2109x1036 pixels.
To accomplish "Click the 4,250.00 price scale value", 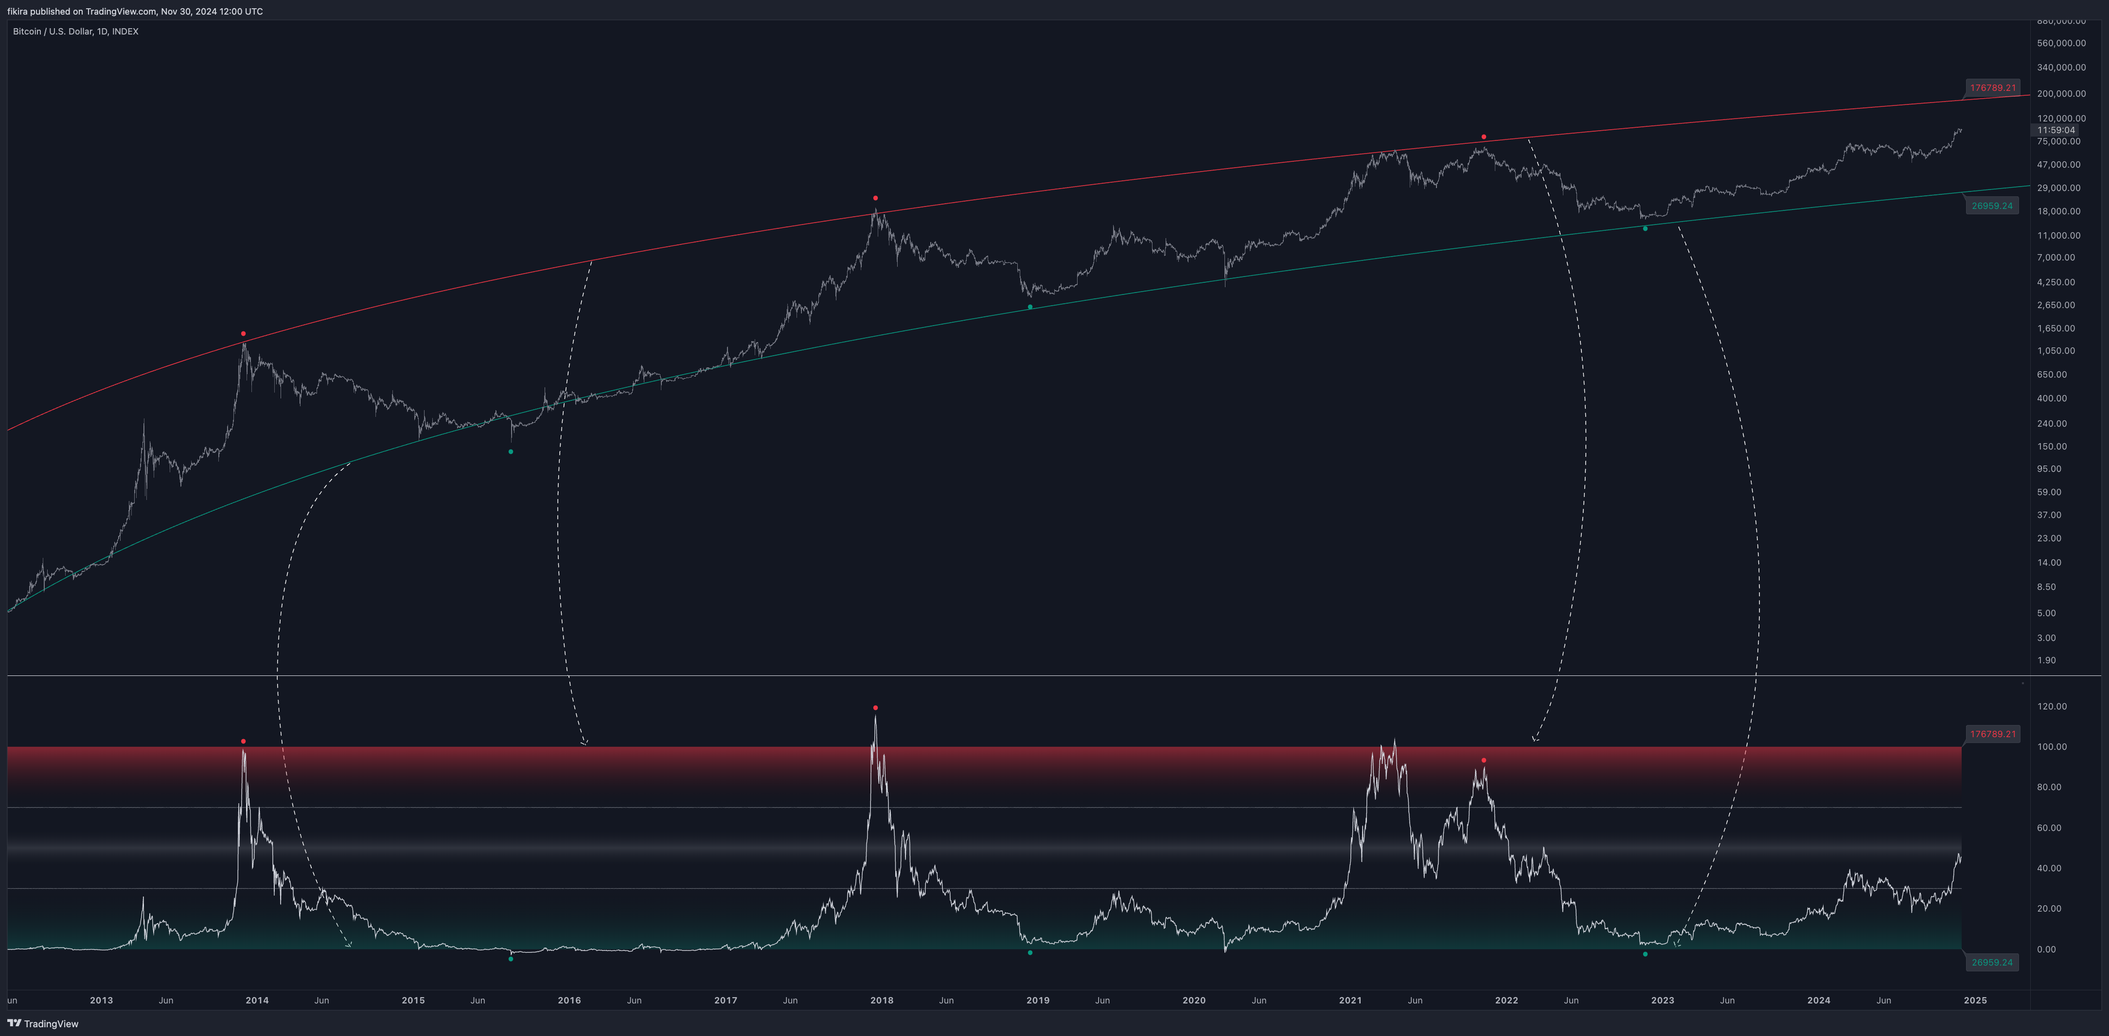I will [x=2056, y=282].
